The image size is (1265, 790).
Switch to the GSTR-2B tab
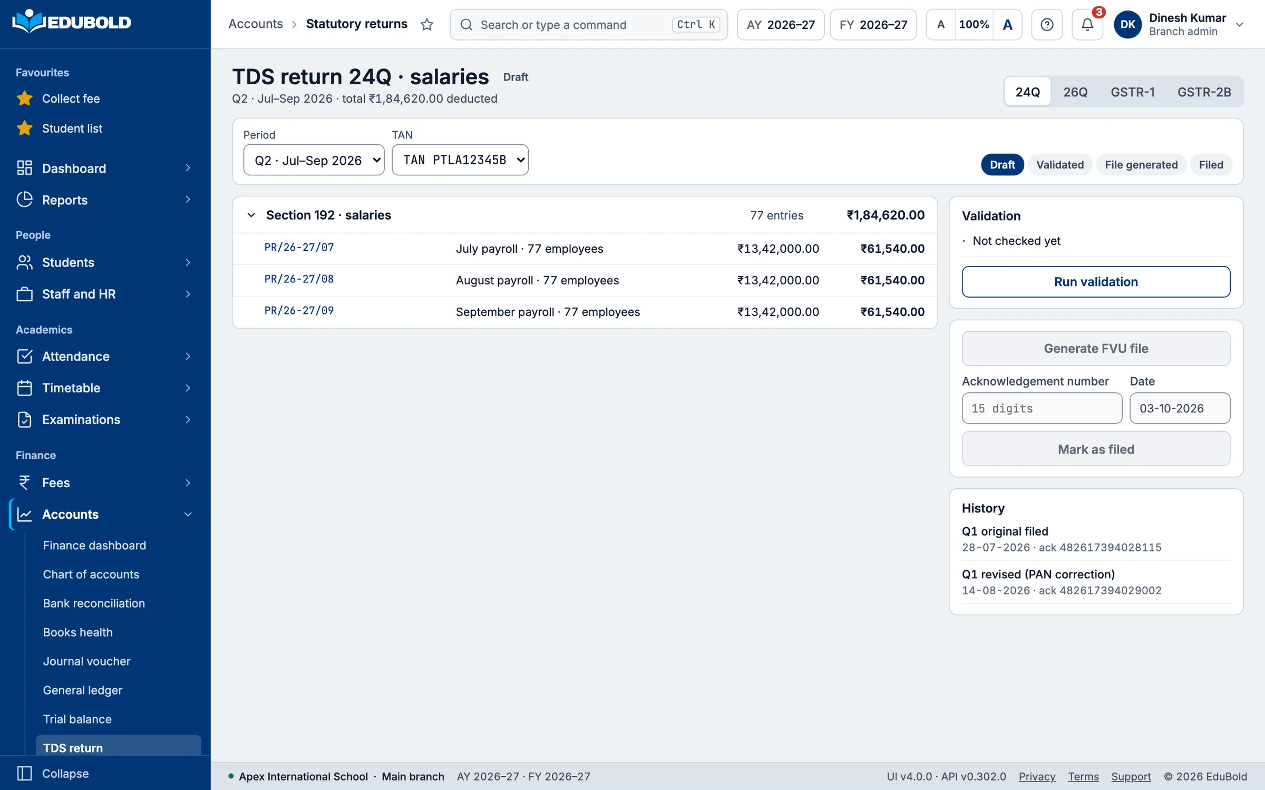point(1204,92)
